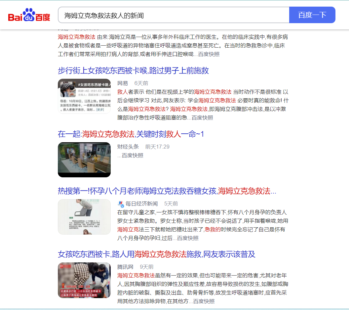Open thumbnail for 每日经济新闻 result

coord(84,217)
